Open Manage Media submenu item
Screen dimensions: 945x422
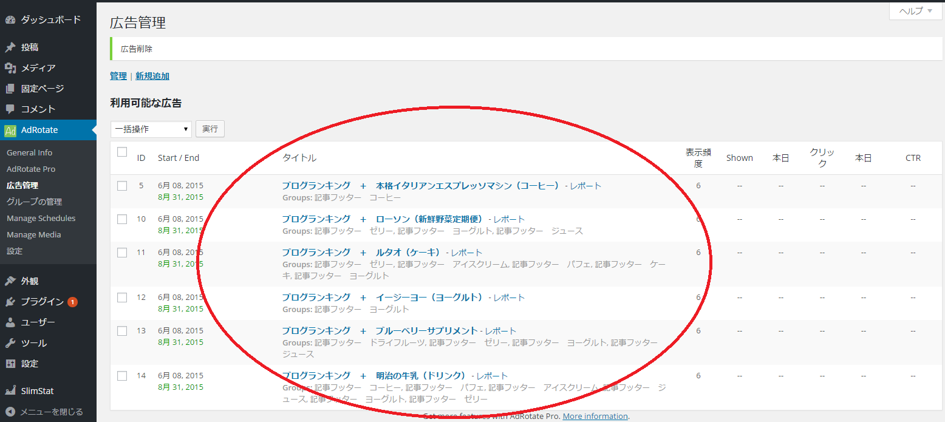[34, 234]
